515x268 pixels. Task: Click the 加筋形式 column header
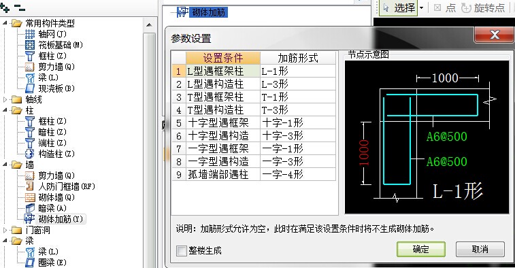pos(298,58)
